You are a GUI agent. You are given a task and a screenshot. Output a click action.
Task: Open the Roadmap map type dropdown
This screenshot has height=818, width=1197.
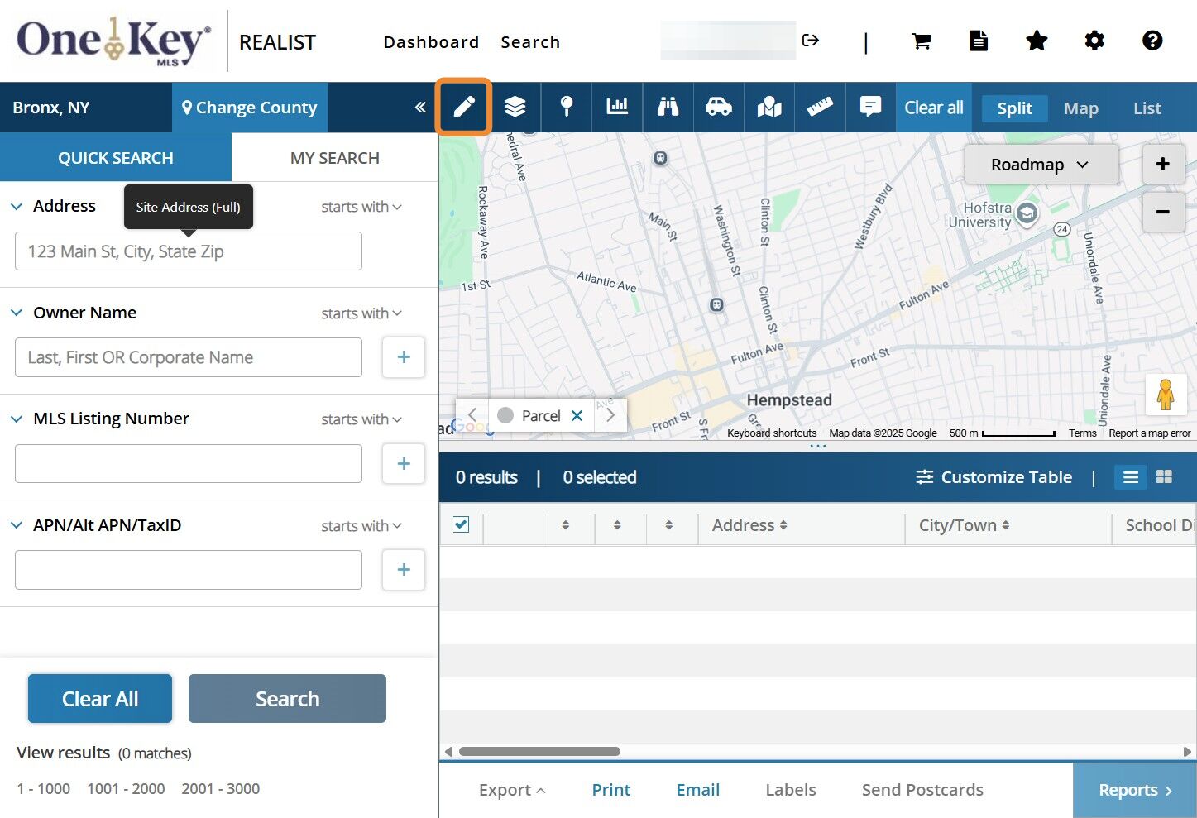tap(1041, 165)
